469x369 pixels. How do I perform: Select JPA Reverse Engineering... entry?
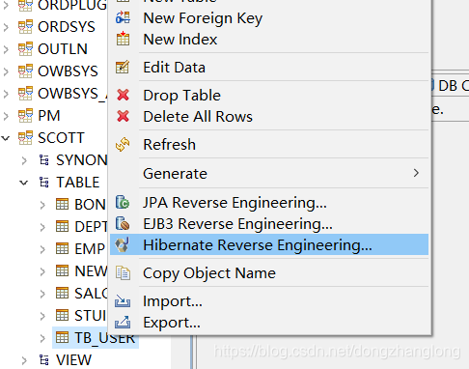[x=269, y=203]
